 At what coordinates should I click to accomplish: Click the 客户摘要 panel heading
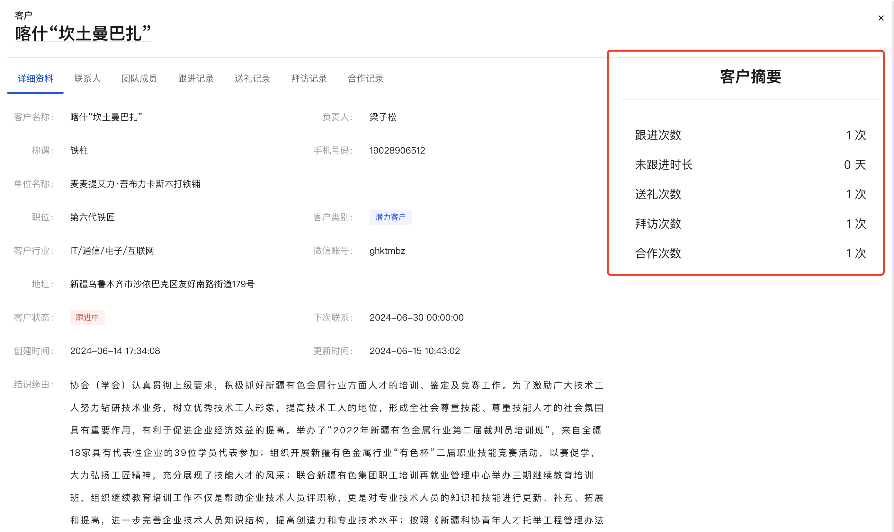coord(750,77)
